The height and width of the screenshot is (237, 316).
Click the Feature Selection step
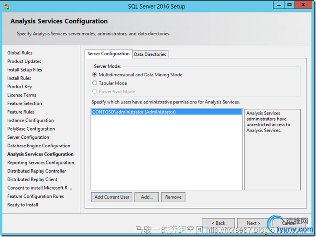click(x=24, y=103)
